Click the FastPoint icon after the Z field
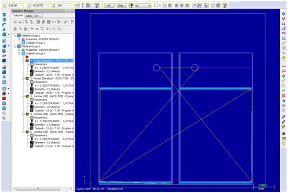 (x=77, y=5)
